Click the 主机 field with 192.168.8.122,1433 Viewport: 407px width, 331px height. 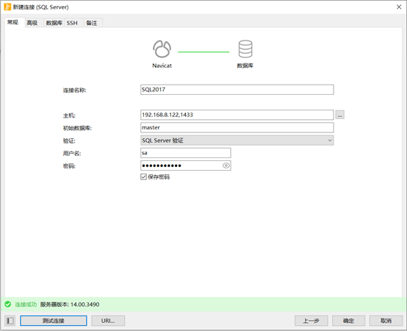coord(237,115)
